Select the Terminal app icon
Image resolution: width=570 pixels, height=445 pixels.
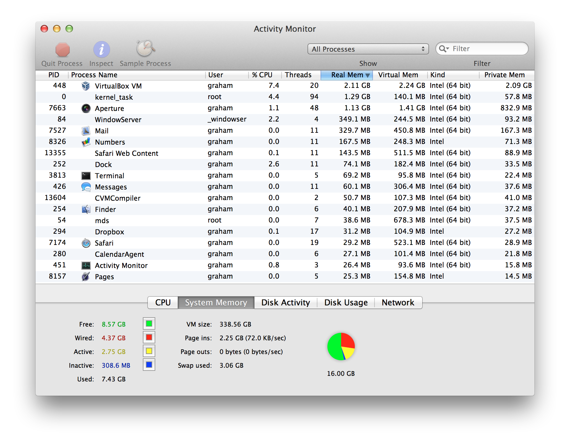point(86,175)
